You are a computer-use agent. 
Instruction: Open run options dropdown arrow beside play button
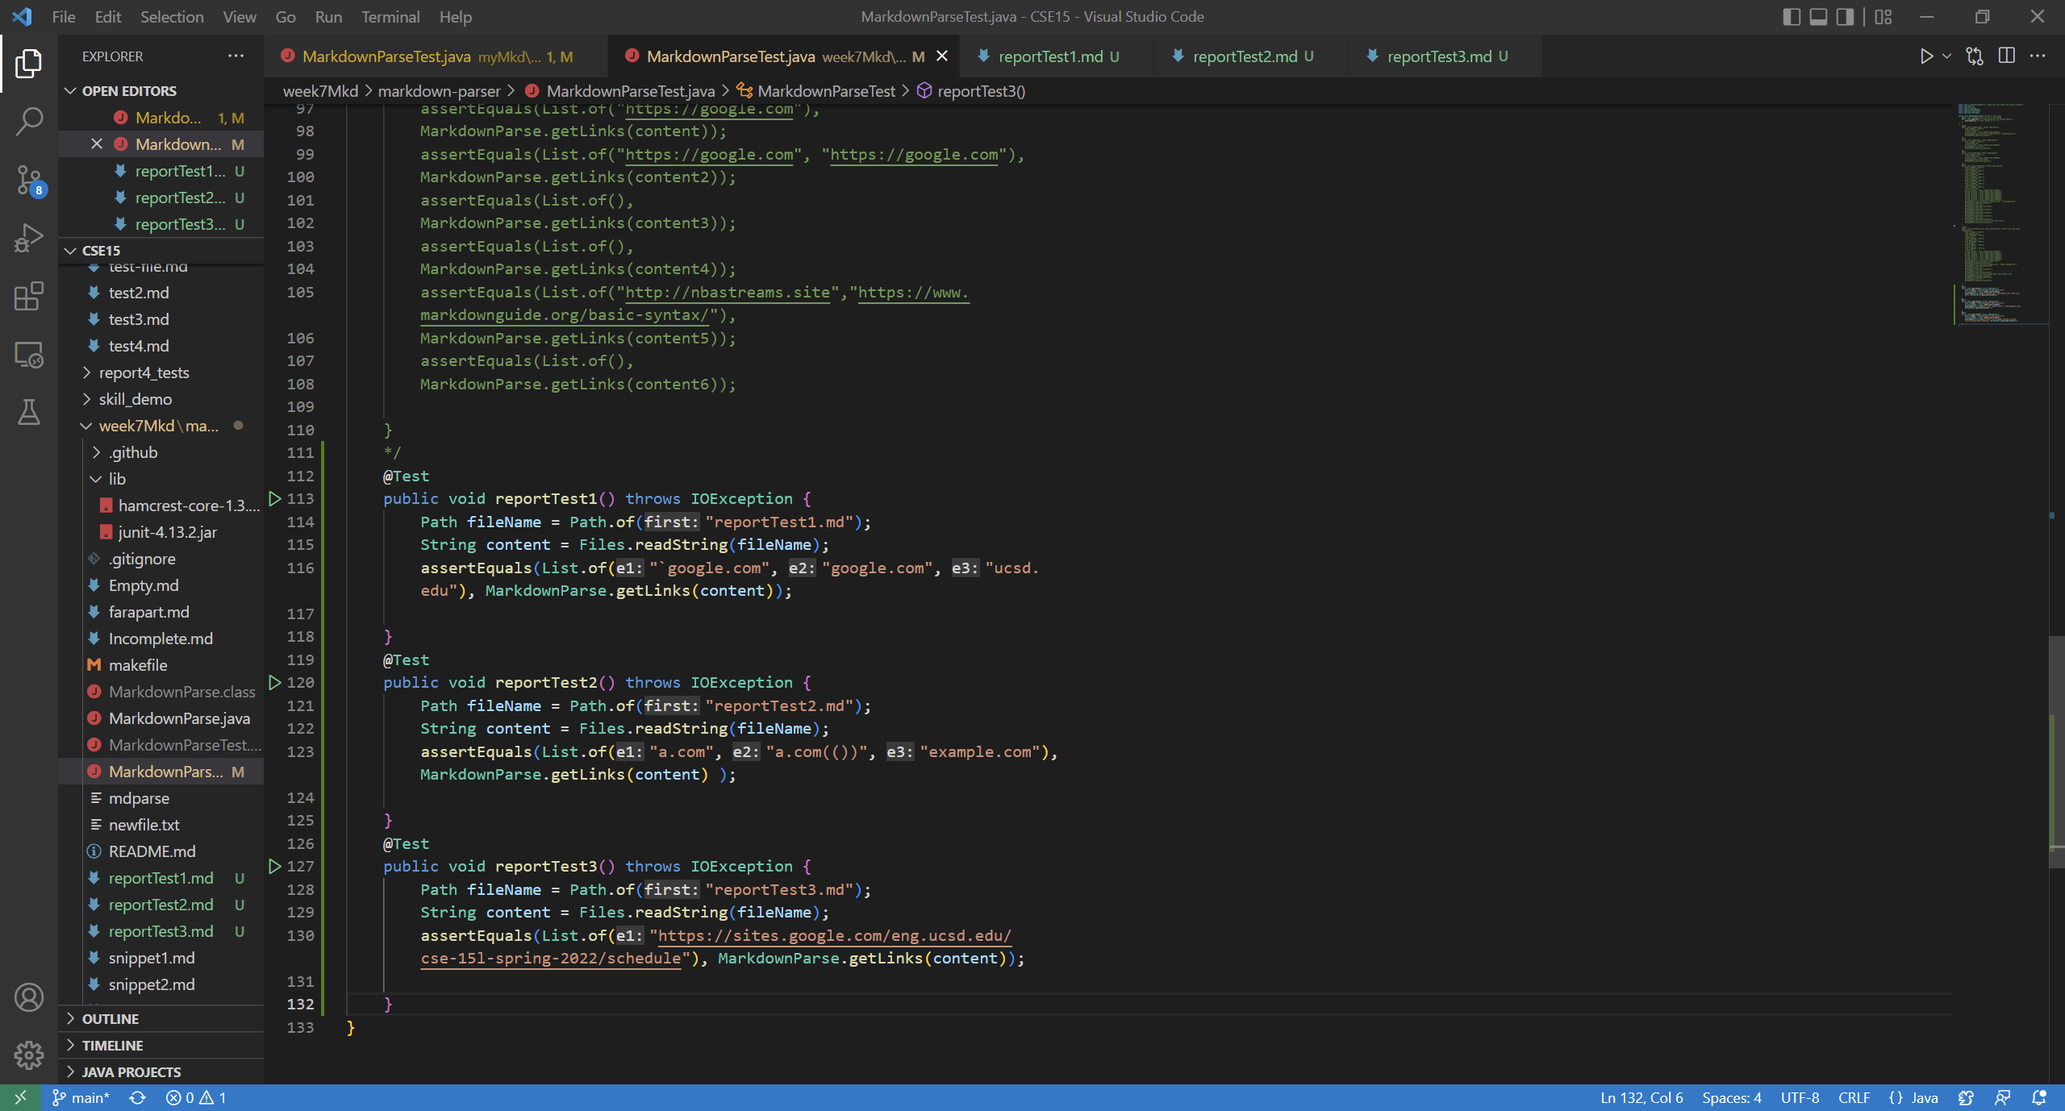pos(1946,56)
